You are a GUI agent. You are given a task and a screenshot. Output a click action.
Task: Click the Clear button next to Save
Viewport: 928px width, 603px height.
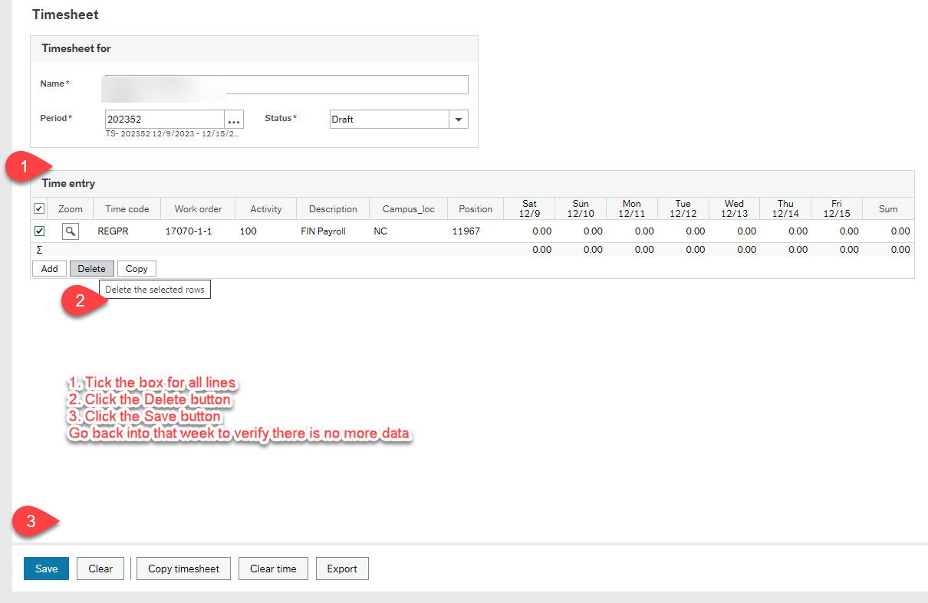(100, 569)
